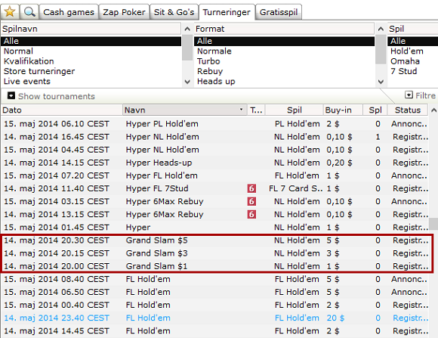Click 6-max icon on 13.15 Rebuy row

tap(251, 214)
